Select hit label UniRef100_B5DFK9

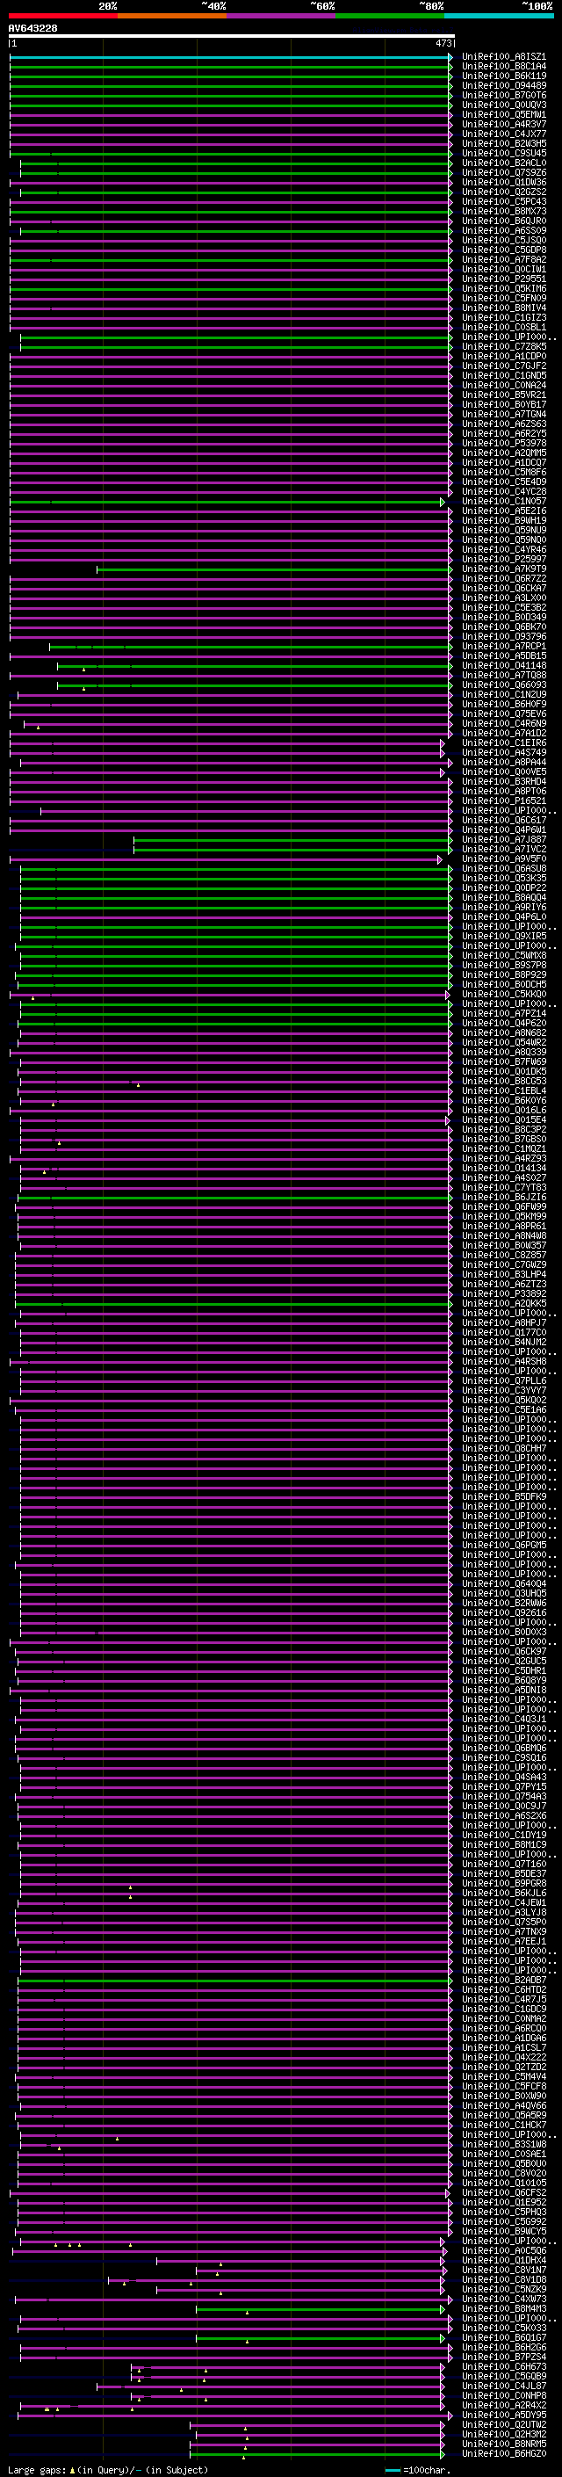(503, 1497)
